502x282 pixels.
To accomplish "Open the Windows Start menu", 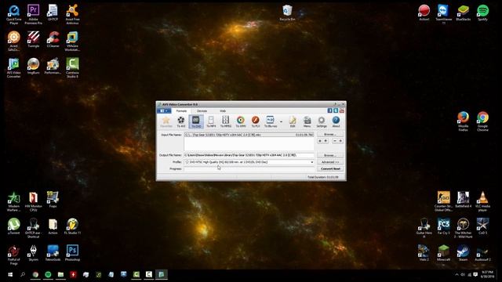I will click(x=10, y=275).
